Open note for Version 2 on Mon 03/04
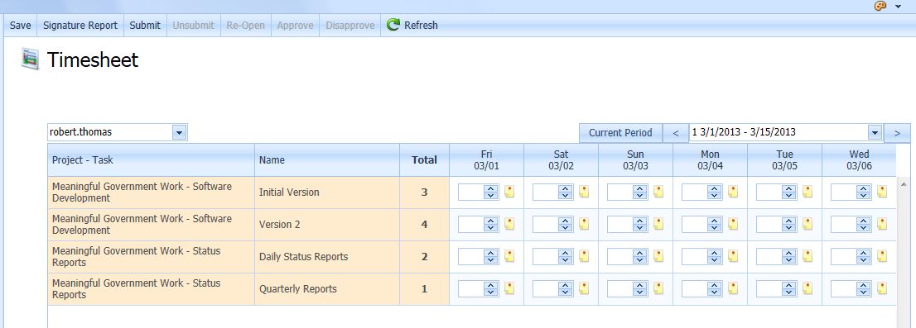Image resolution: width=916 pixels, height=328 pixels. 733,224
